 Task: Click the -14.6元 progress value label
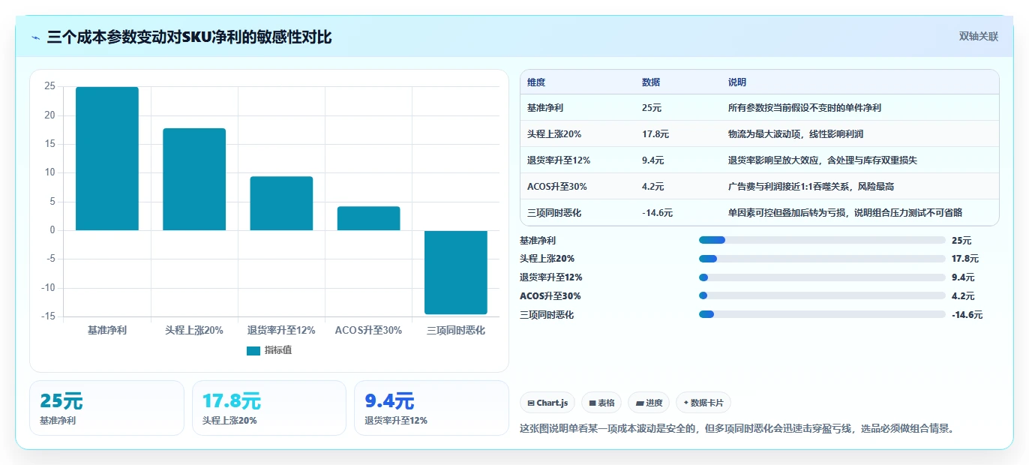[x=967, y=315]
